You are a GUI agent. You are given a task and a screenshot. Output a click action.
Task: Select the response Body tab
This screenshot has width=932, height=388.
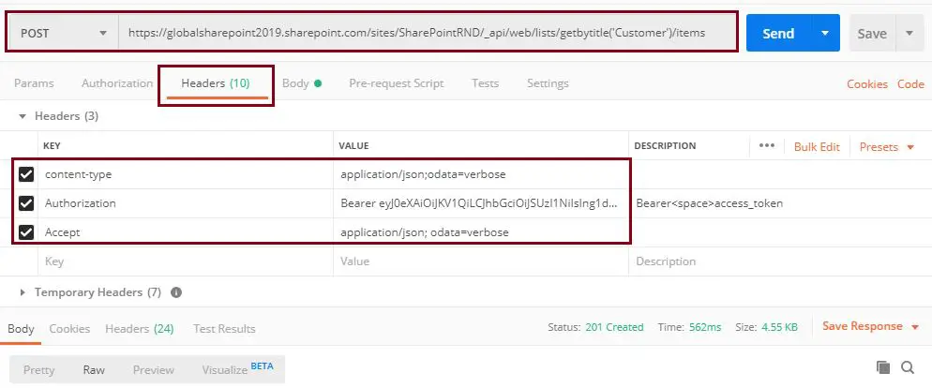pos(21,329)
